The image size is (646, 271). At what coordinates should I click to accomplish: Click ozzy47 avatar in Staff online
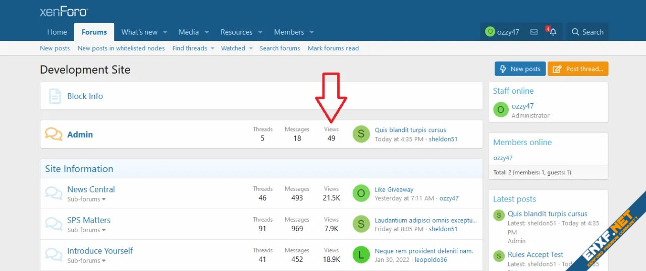click(x=501, y=110)
